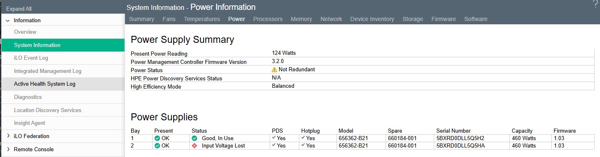The width and height of the screenshot is (600, 157).
Task: Click the Not Redundant warning triangle icon
Action: coord(275,70)
